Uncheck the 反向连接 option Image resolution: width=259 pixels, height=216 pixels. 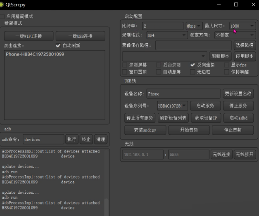pyautogui.click(x=192, y=65)
